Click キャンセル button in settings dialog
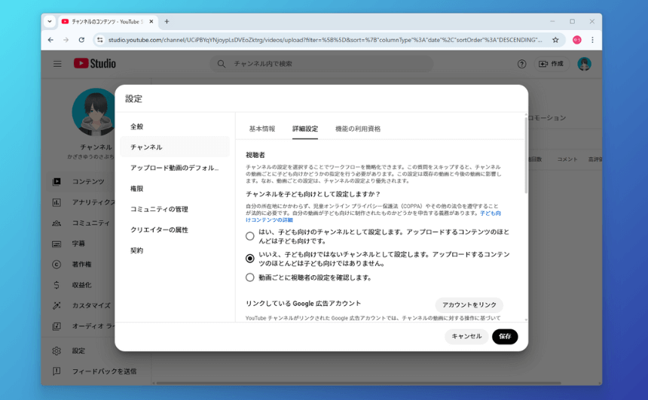 [x=466, y=337]
